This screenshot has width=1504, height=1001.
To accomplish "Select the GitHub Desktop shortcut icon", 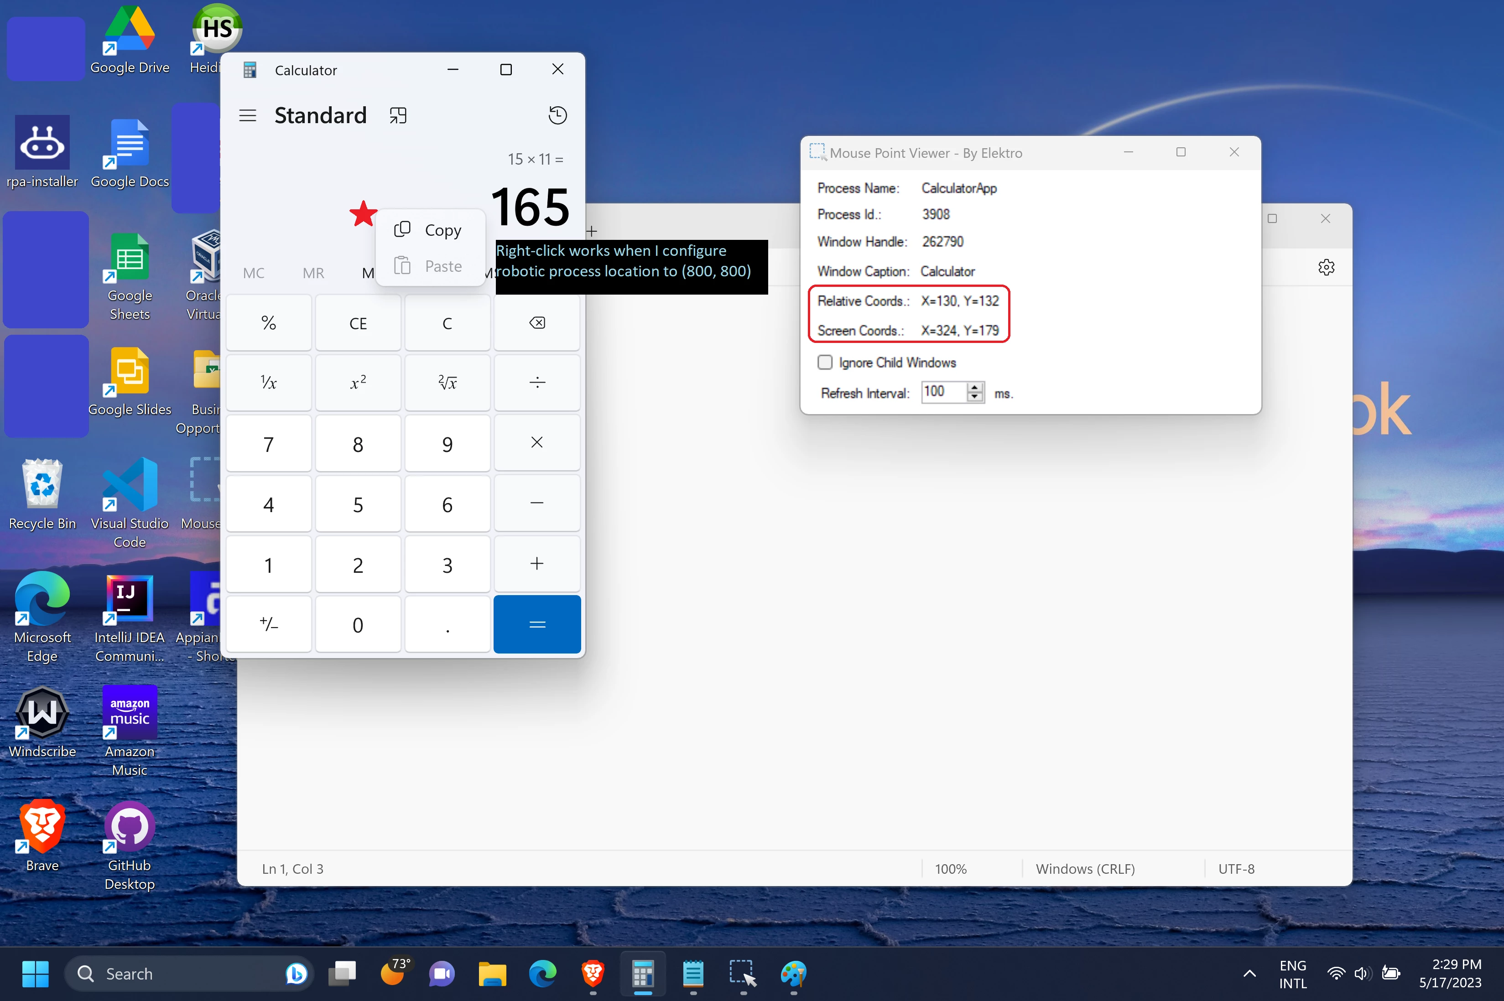I will point(130,846).
